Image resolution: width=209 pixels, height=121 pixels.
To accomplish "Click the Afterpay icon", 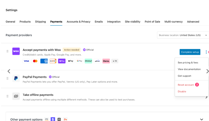I will 88,61.
